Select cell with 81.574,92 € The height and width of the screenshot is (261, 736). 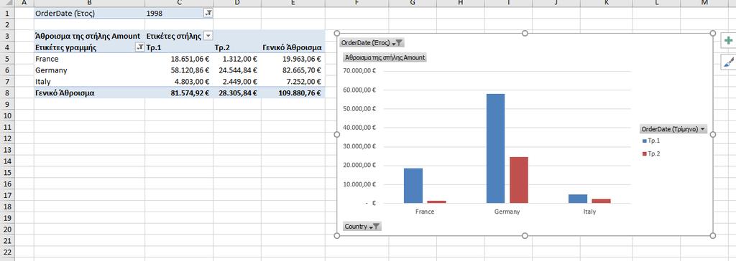click(x=179, y=92)
